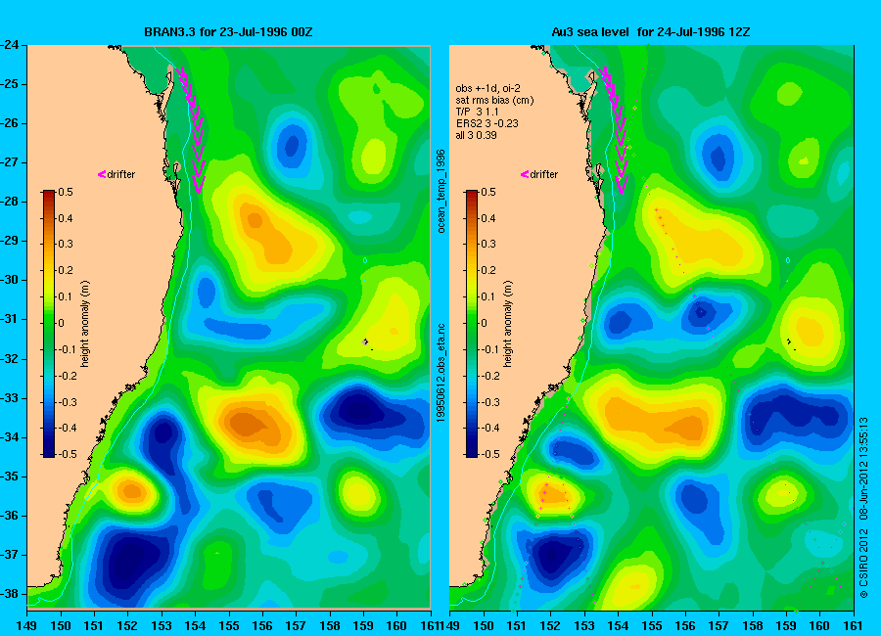Click the '-30' latitude label
The width and height of the screenshot is (881, 636).
10,280
